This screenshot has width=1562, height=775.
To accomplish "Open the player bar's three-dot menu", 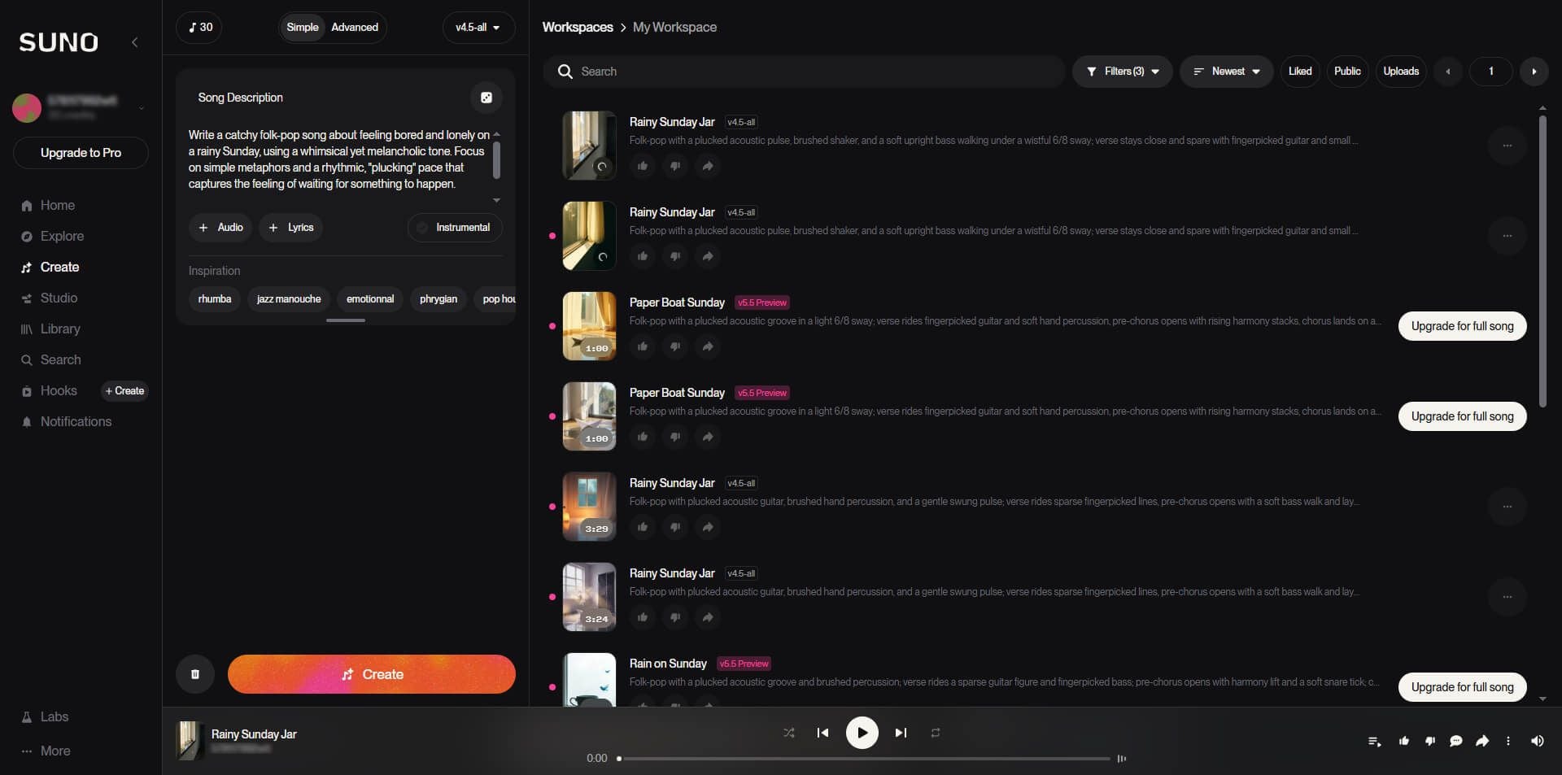I will click(1508, 741).
